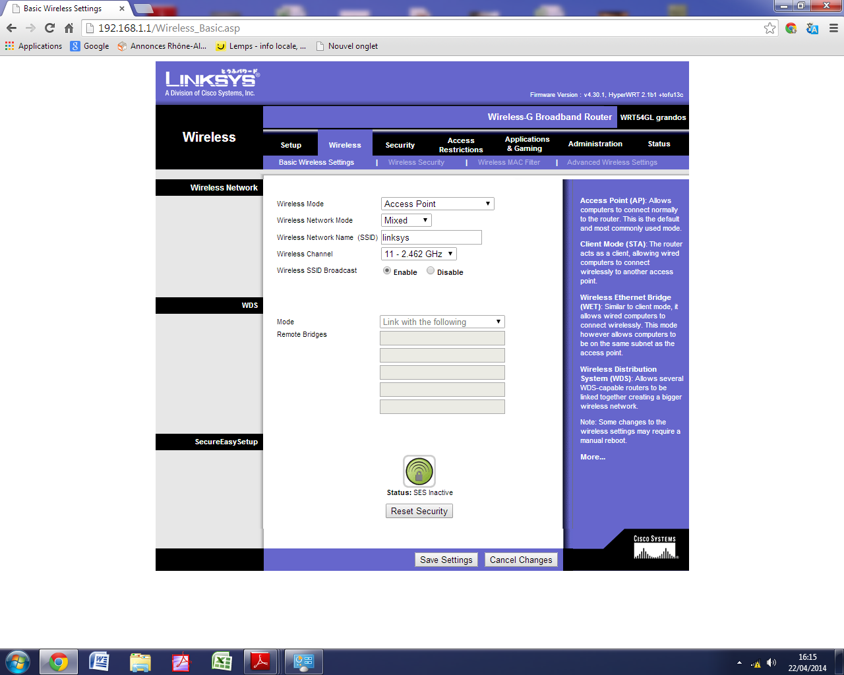Open the white PDF editor taskbar icon
This screenshot has height=675, width=844.
click(x=181, y=662)
